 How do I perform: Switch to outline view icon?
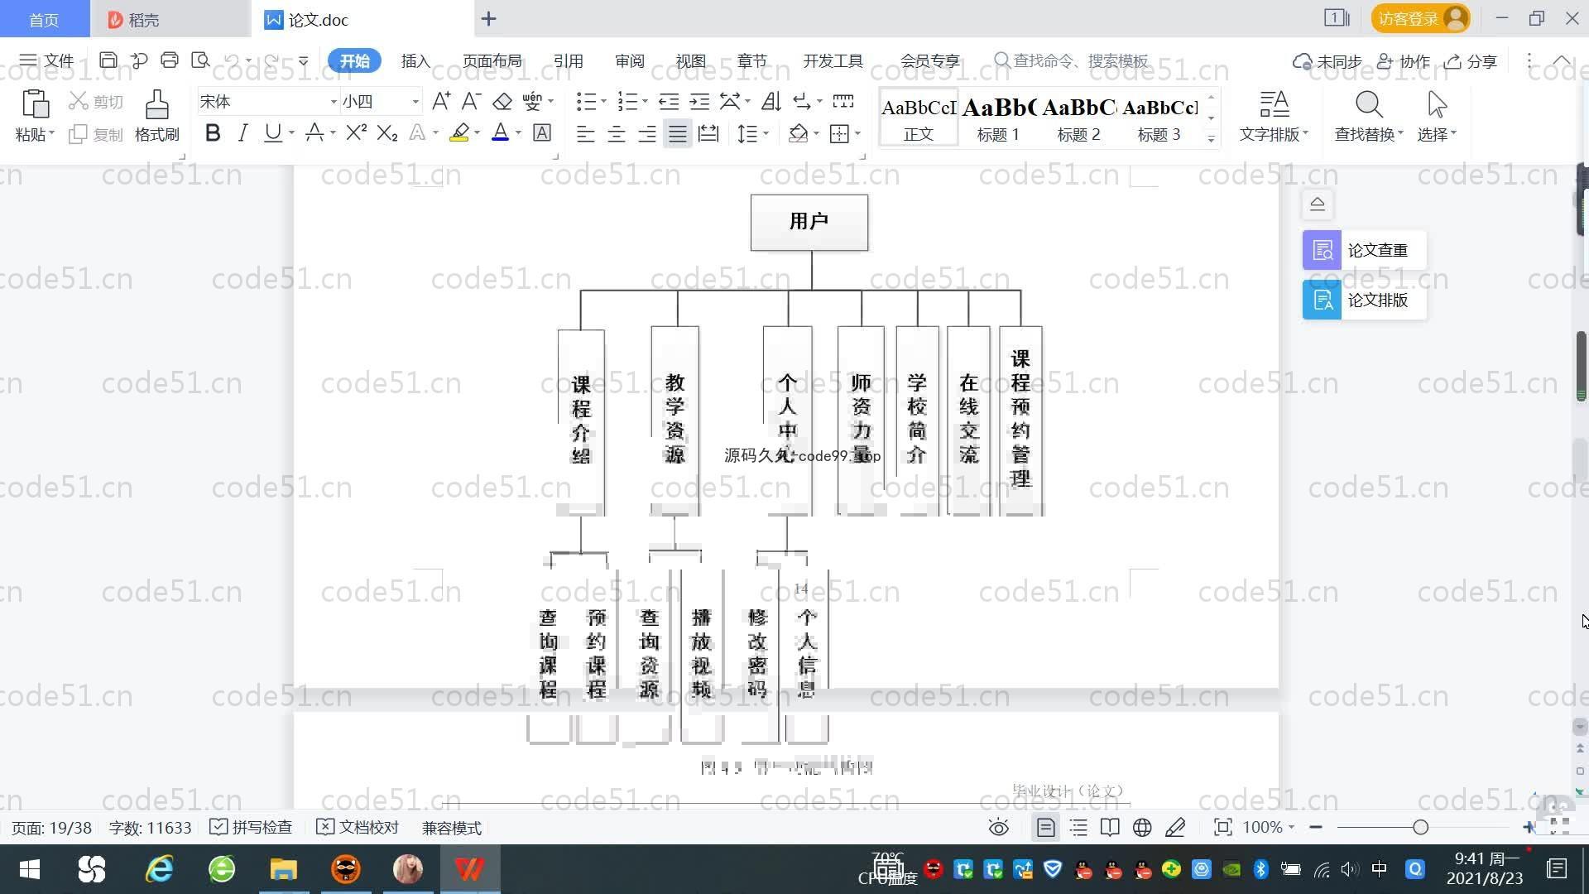(1078, 828)
